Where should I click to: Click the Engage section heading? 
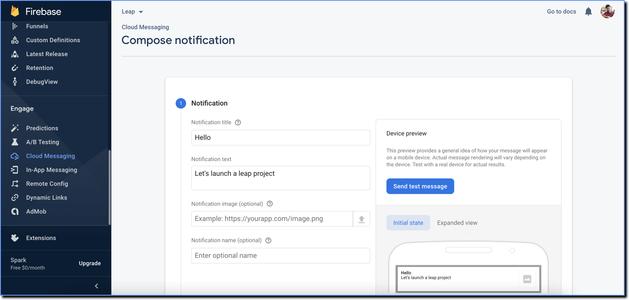pyautogui.click(x=22, y=109)
